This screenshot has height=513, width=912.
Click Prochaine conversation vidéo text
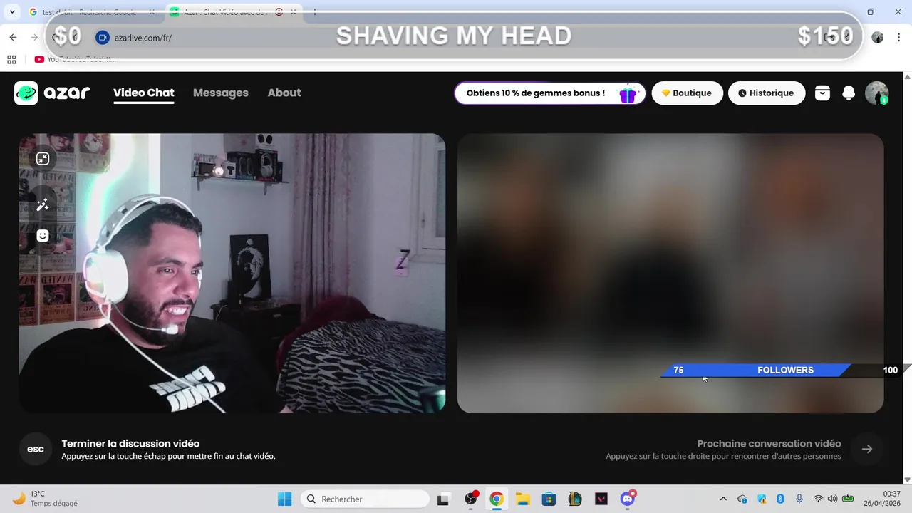(x=769, y=443)
